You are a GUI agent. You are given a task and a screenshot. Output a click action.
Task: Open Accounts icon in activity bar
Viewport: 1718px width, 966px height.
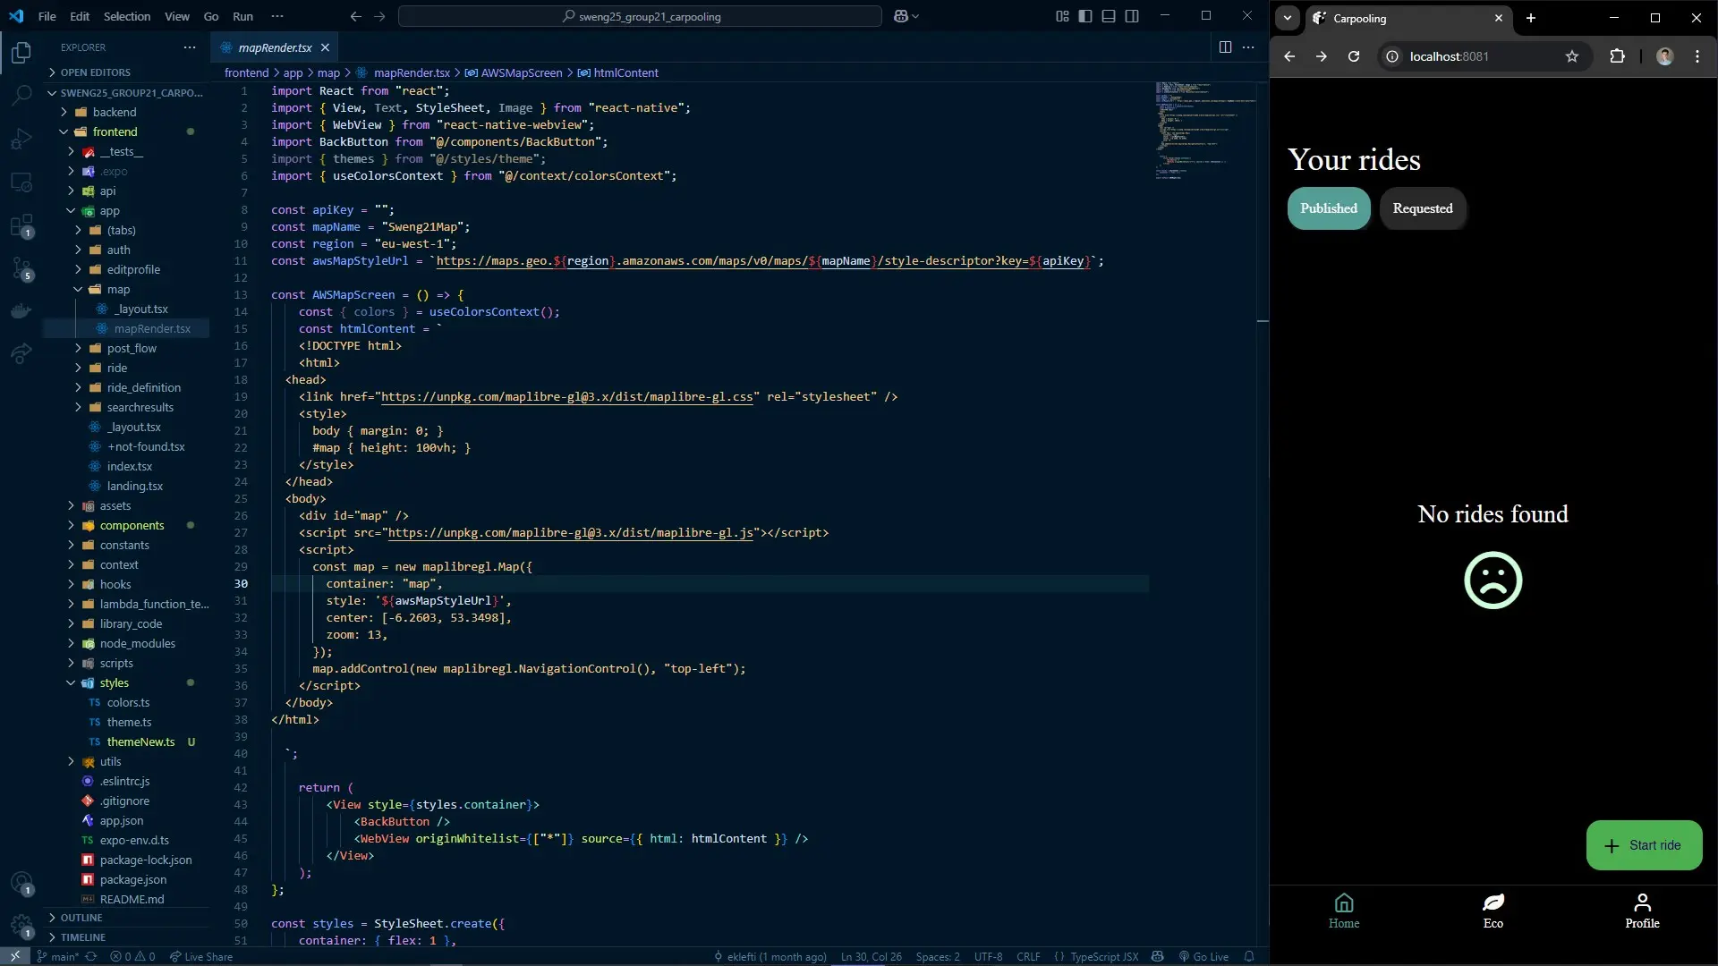point(21,883)
